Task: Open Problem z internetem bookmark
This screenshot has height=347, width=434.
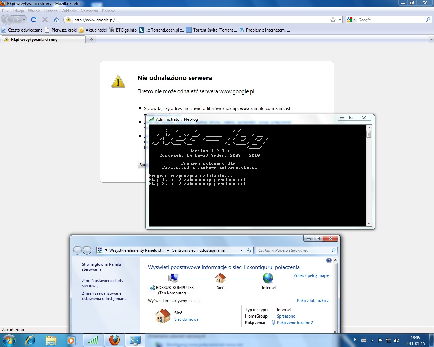Action: pos(265,30)
